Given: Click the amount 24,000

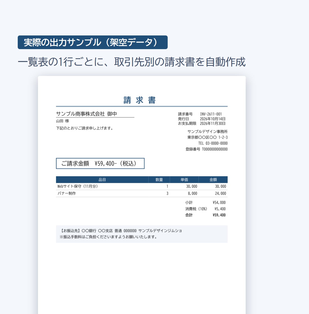Looking at the screenshot, I should coord(220,193).
